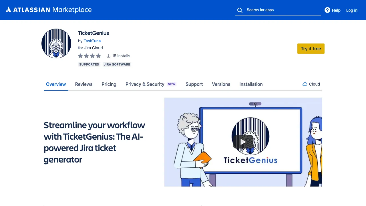Open the Pricing tab
The image size is (366, 206).
pyautogui.click(x=109, y=84)
